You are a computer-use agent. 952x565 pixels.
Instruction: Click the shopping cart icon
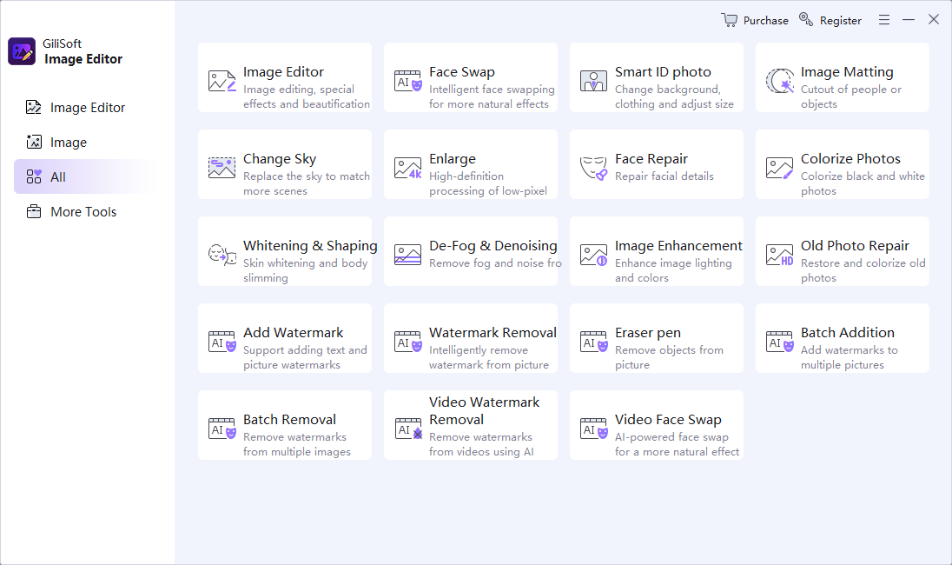click(729, 19)
